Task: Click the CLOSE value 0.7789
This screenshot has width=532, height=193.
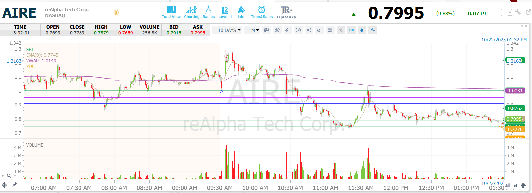Action: (x=77, y=33)
